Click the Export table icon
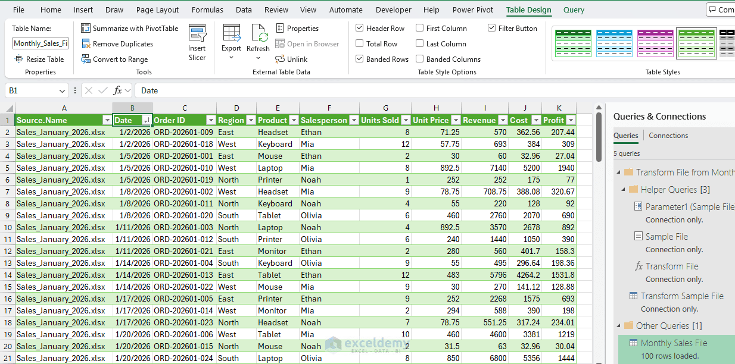Viewport: 735px width, 364px height. (x=231, y=33)
